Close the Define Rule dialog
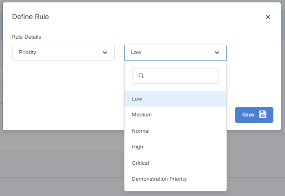The width and height of the screenshot is (285, 196). (x=268, y=17)
